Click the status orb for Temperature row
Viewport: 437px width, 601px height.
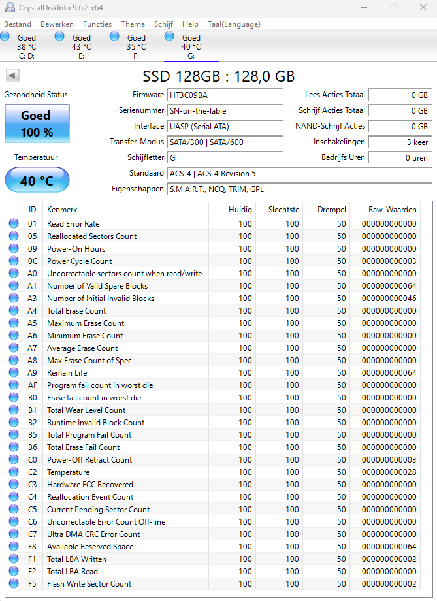click(14, 472)
